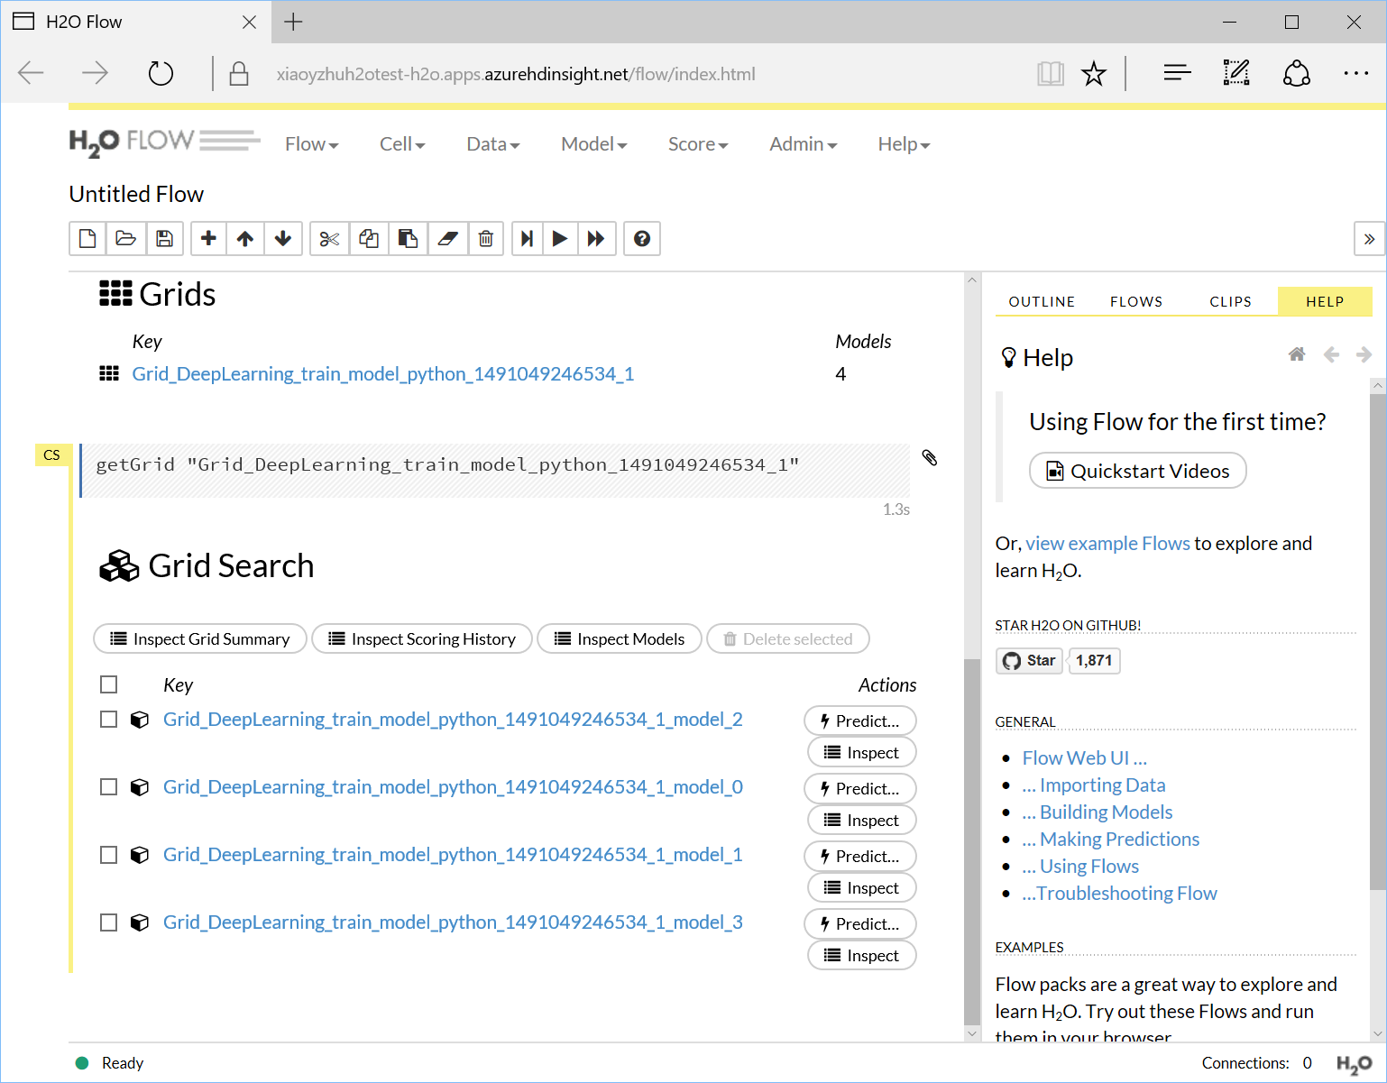Check the box for model_0

pos(109,786)
